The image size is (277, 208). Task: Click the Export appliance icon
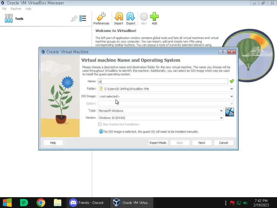tap(131, 18)
